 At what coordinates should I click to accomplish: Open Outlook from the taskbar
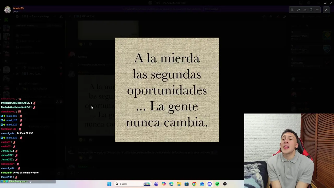(202, 184)
